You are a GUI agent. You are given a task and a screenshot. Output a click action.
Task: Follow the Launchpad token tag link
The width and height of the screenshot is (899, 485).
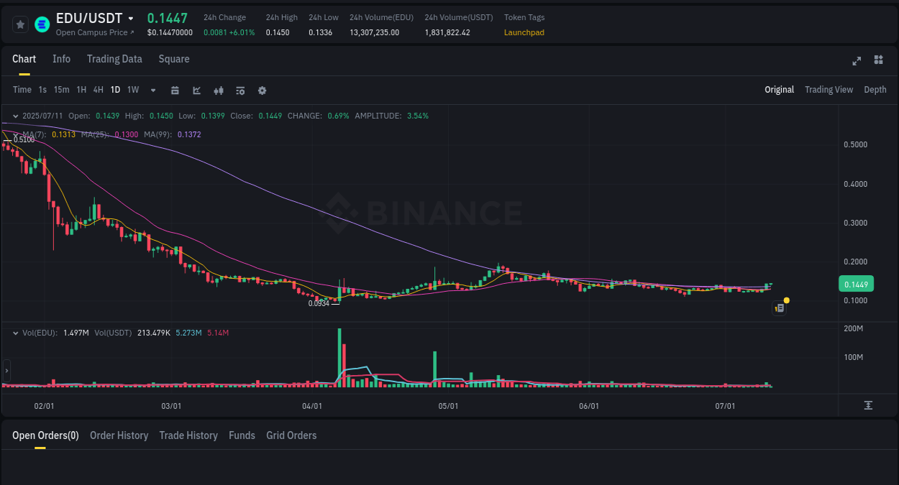point(524,32)
